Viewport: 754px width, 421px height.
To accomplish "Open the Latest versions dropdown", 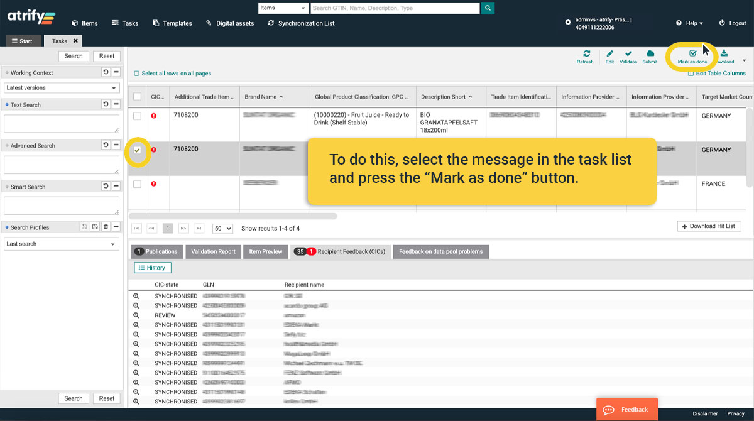I will click(x=62, y=88).
